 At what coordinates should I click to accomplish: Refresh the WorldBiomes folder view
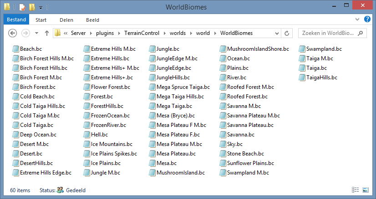tap(287, 33)
